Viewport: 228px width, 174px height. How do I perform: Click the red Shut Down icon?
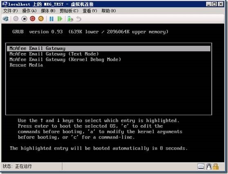(33, 19)
